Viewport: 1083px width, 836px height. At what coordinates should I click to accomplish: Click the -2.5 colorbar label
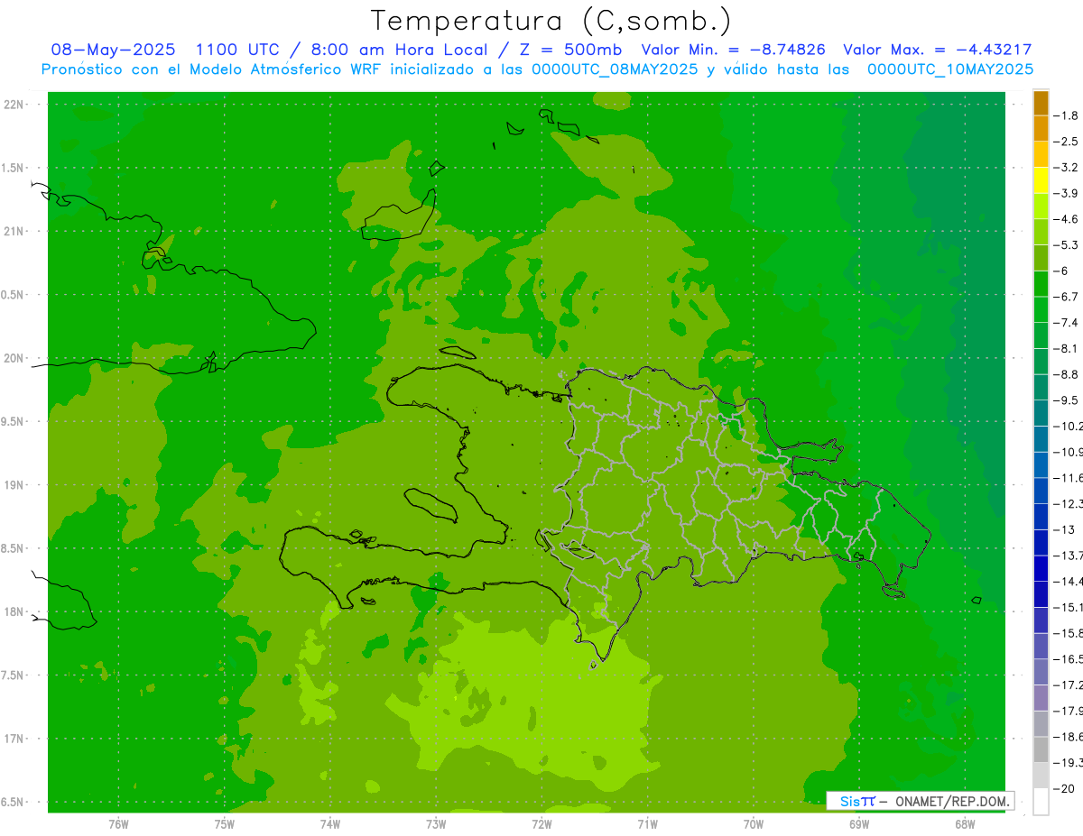pos(1066,142)
